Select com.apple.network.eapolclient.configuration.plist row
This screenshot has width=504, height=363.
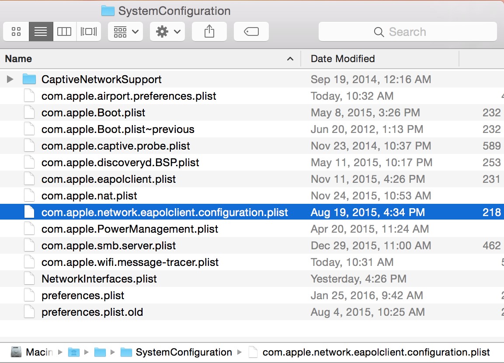pos(252,212)
